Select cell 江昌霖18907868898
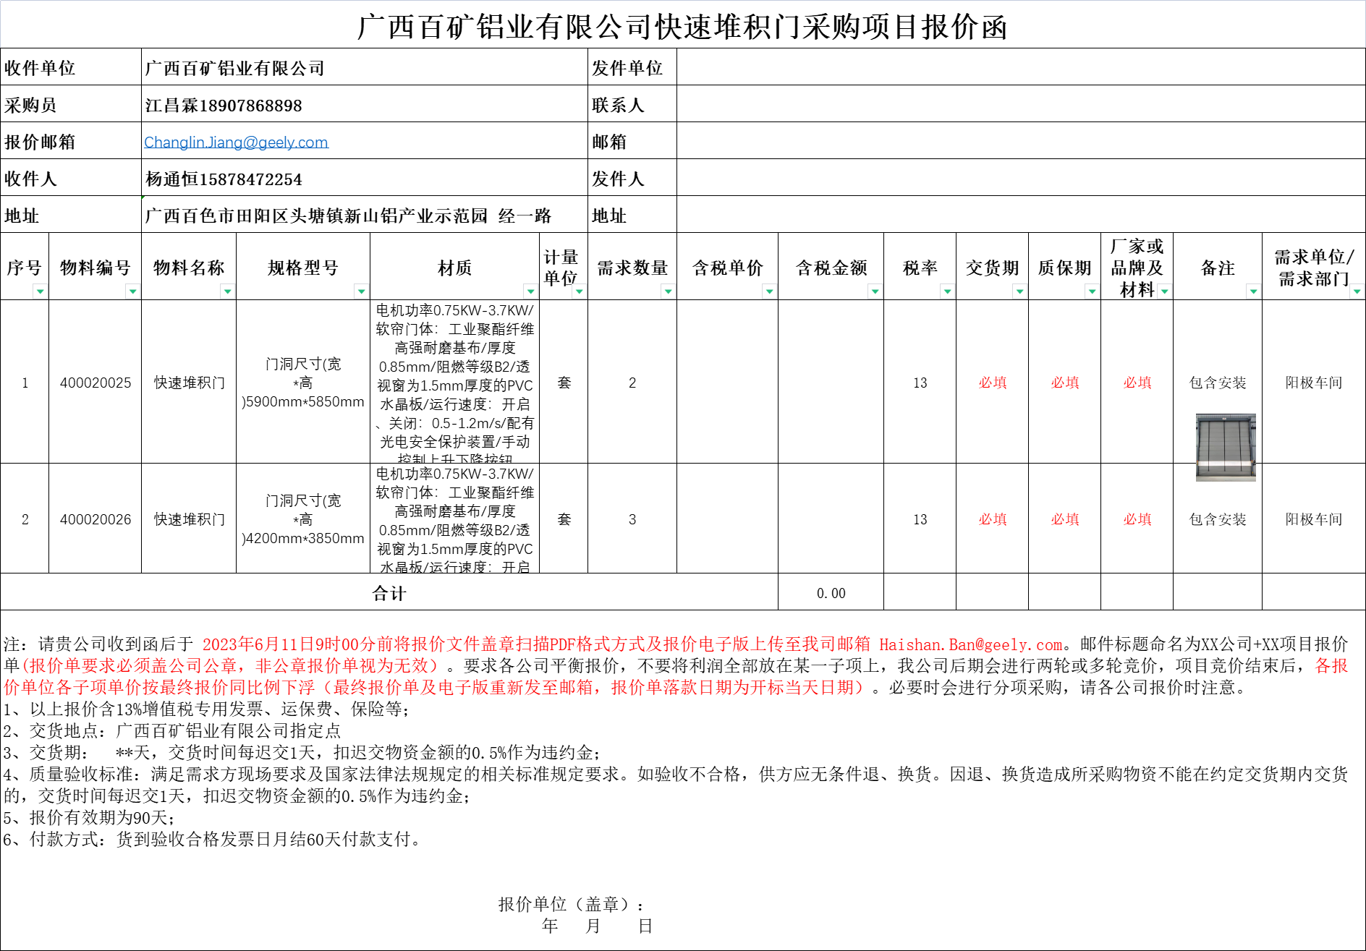The width and height of the screenshot is (1366, 951). point(365,104)
